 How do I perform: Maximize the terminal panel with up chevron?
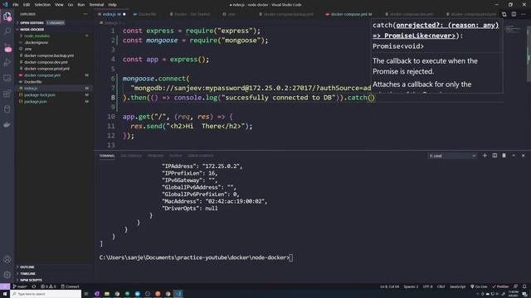(514, 156)
